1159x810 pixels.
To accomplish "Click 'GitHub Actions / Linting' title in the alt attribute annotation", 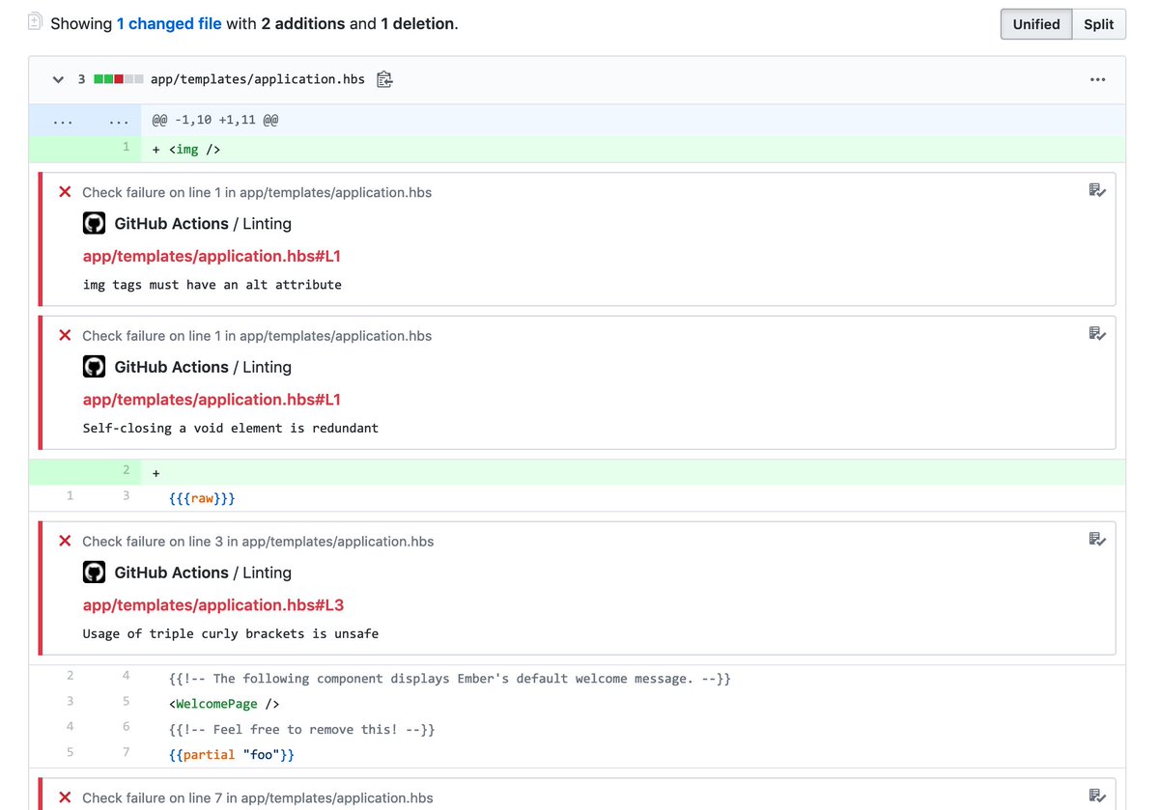I will click(203, 224).
